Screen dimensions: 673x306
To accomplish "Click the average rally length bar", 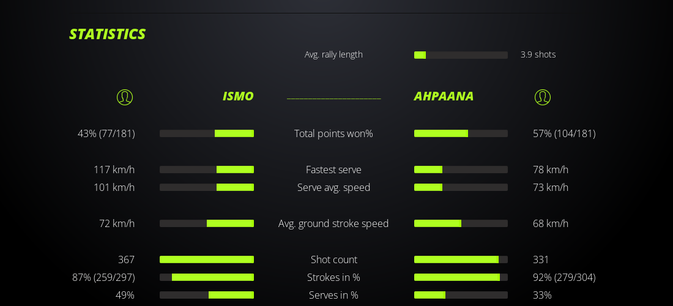I will [461, 55].
